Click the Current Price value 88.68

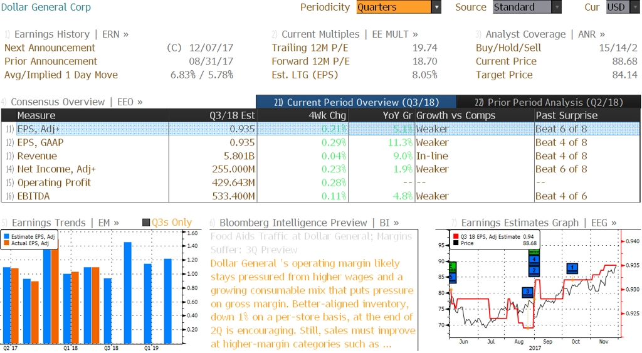(x=625, y=61)
